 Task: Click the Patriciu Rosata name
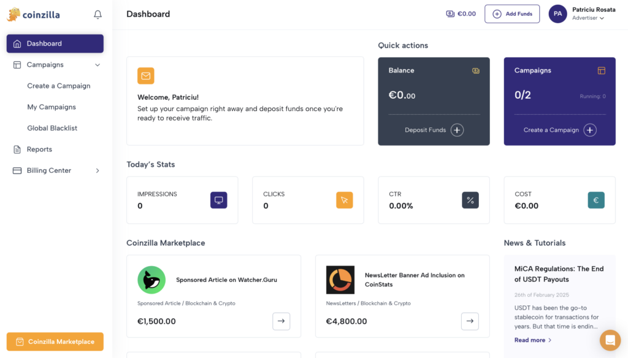tap(594, 10)
